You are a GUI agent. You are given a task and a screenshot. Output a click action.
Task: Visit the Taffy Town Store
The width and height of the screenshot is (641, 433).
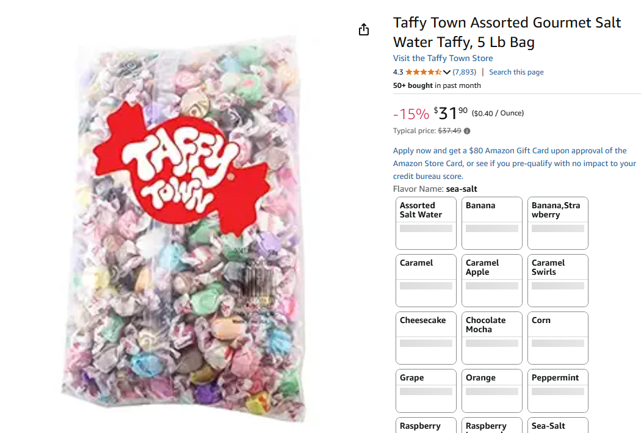(x=443, y=58)
